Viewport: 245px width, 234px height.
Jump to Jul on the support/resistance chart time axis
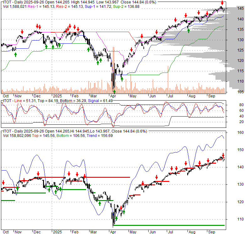pos(170,96)
